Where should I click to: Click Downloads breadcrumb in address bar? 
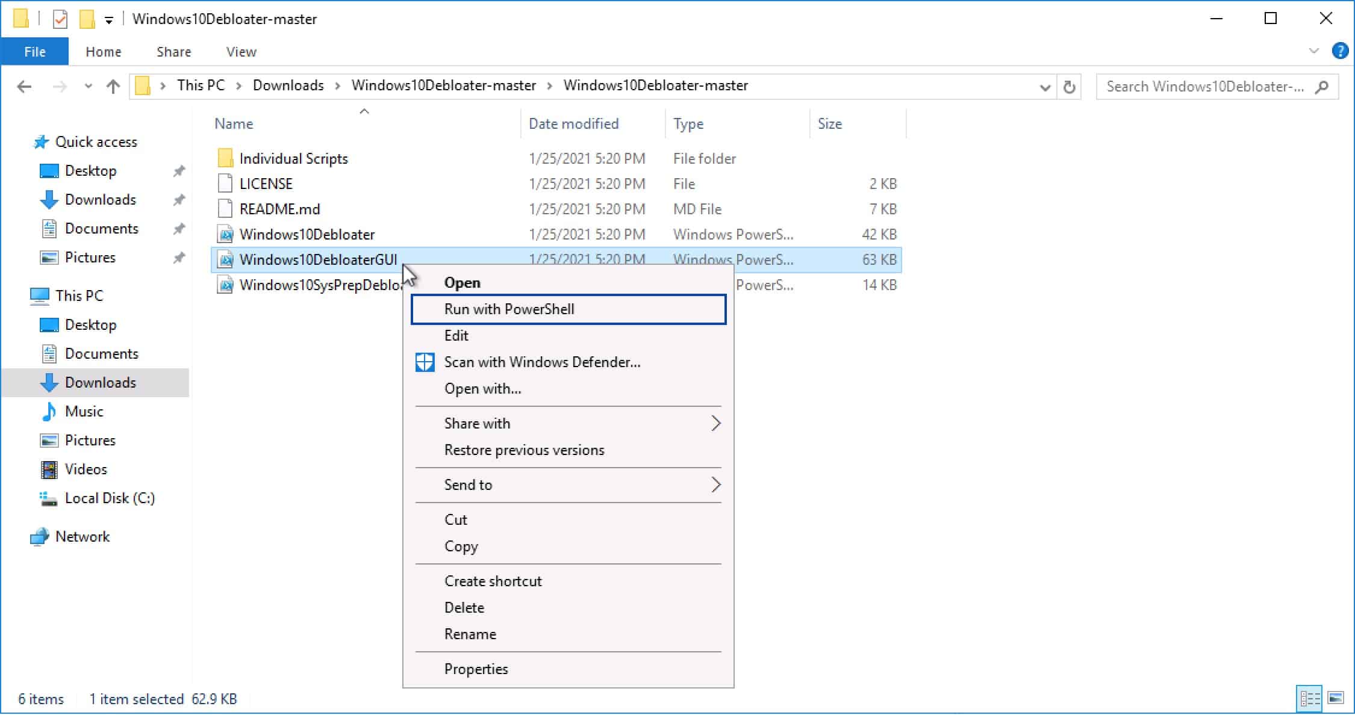coord(288,86)
